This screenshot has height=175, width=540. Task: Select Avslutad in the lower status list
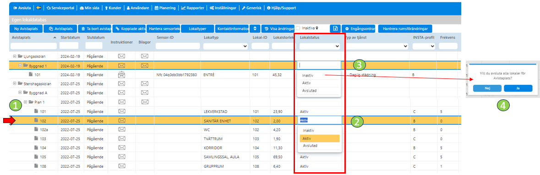[310, 146]
